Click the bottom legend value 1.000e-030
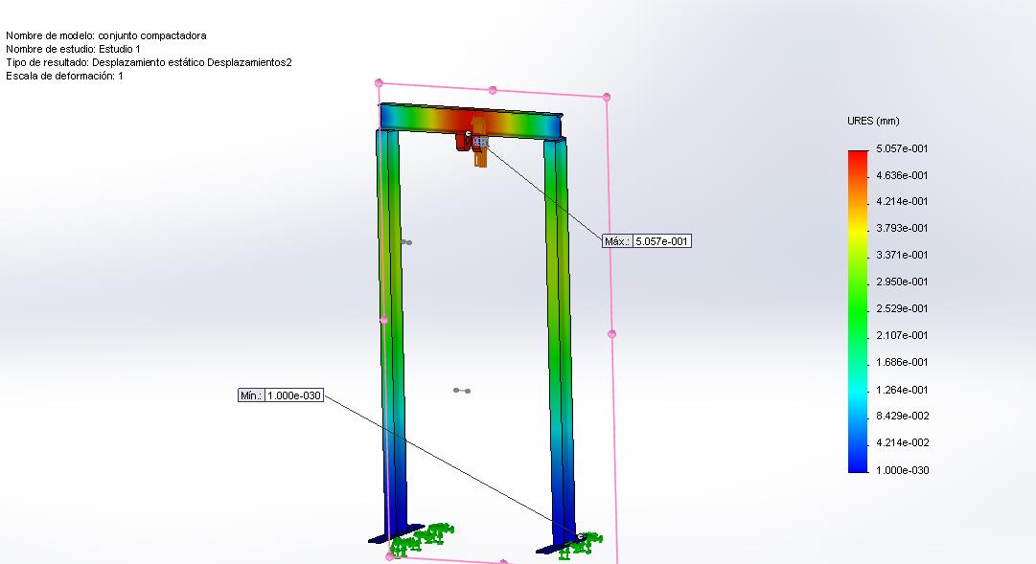1036x564 pixels. click(x=902, y=470)
